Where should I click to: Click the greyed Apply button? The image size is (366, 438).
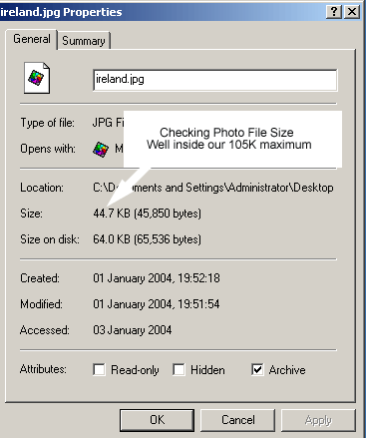pyautogui.click(x=318, y=420)
